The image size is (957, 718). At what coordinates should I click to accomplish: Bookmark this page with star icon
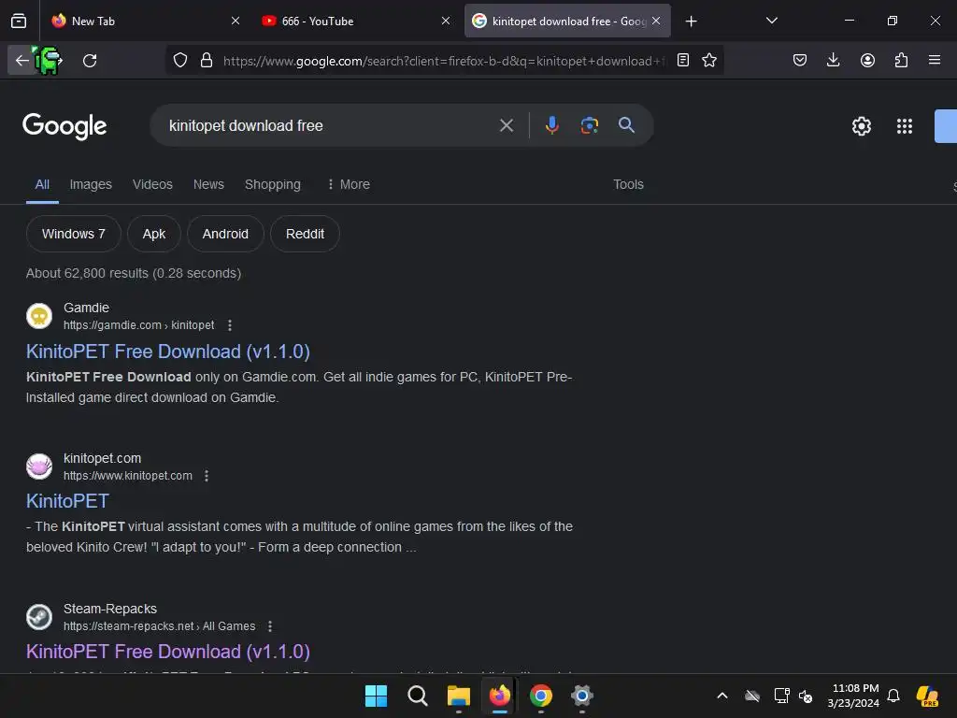pos(709,61)
